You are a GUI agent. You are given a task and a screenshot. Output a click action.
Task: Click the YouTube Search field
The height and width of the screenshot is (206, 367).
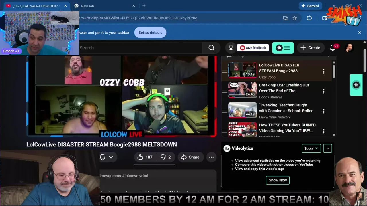click(140, 48)
